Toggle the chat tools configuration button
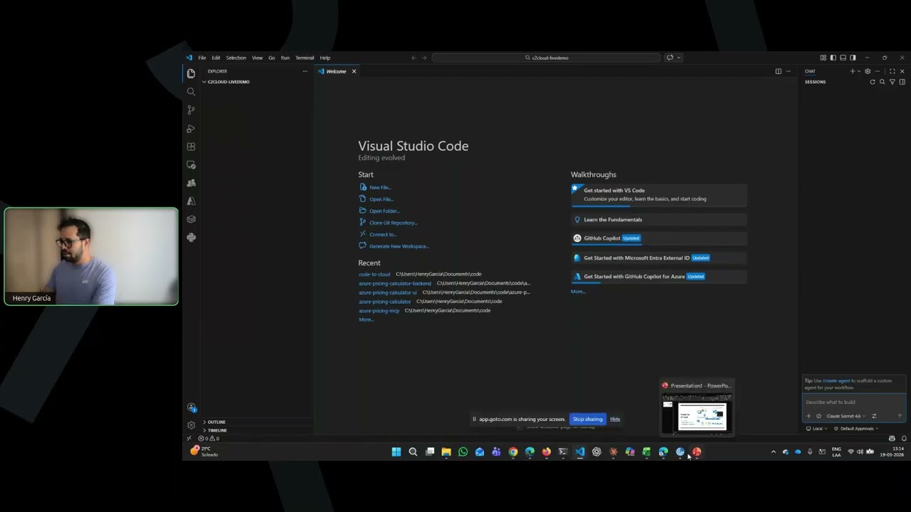Viewport: 911px width, 512px height. pyautogui.click(x=874, y=416)
